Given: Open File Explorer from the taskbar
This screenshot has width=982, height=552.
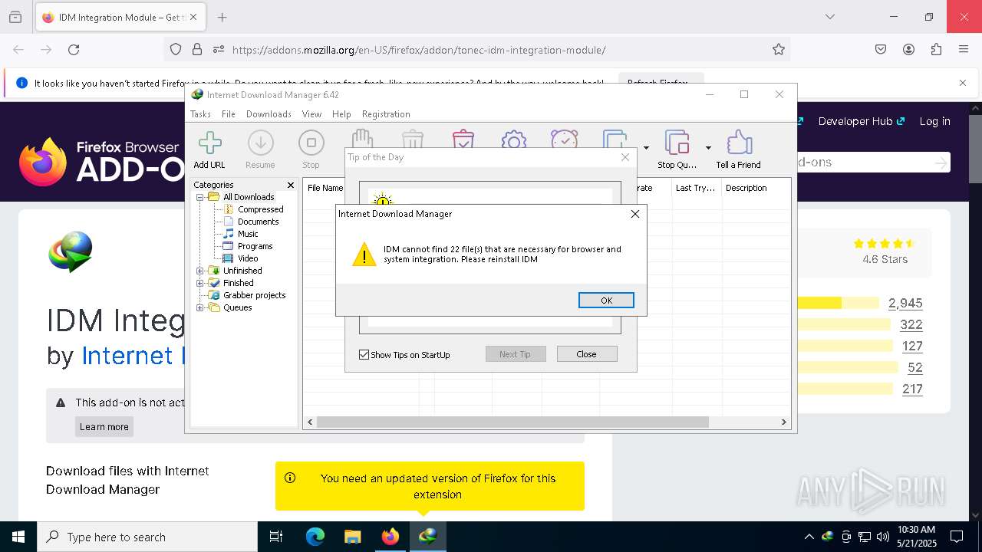Looking at the screenshot, I should 352,537.
